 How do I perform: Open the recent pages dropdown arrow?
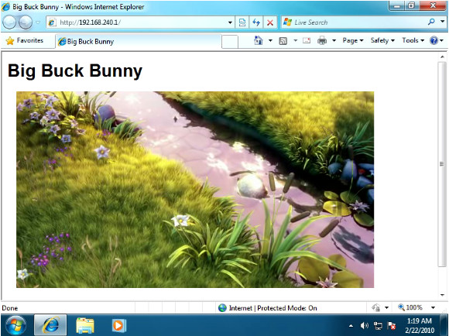click(38, 22)
